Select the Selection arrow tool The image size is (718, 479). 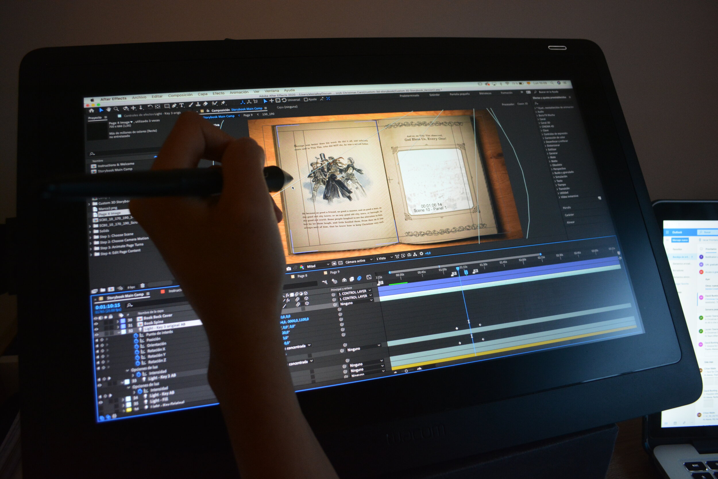click(x=101, y=110)
